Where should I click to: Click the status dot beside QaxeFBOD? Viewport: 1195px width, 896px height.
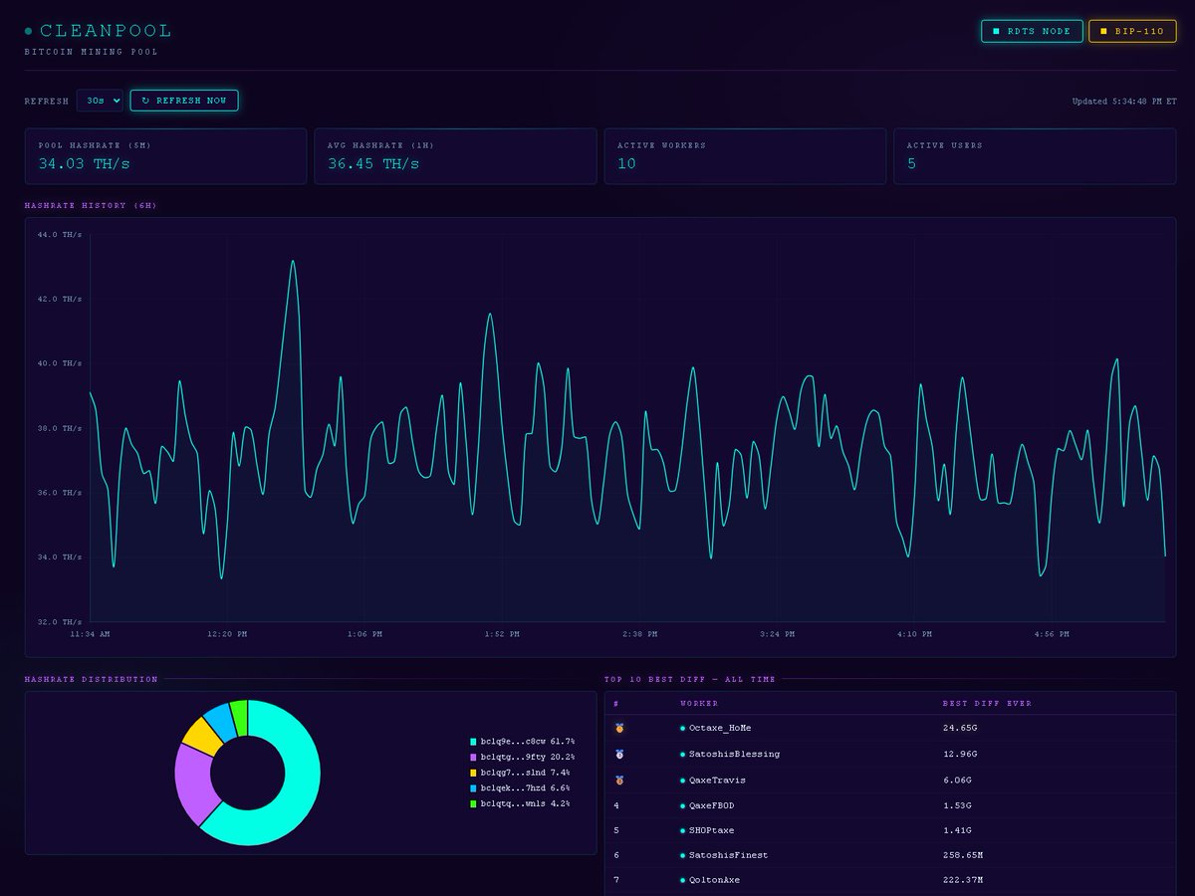pyautogui.click(x=683, y=805)
